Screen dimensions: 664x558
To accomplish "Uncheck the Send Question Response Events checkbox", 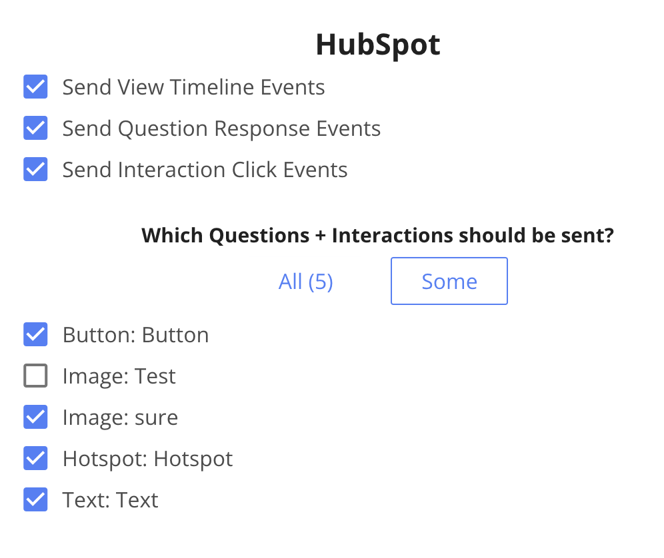I will tap(35, 129).
